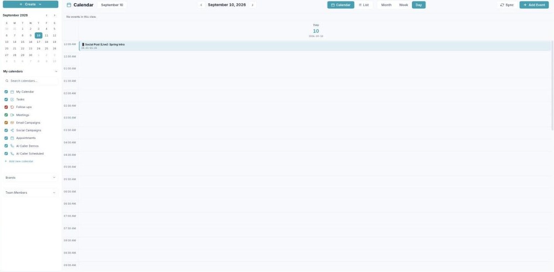Image resolution: width=554 pixels, height=272 pixels.
Task: Toggle the Appointments checkbox
Action: (x=6, y=138)
